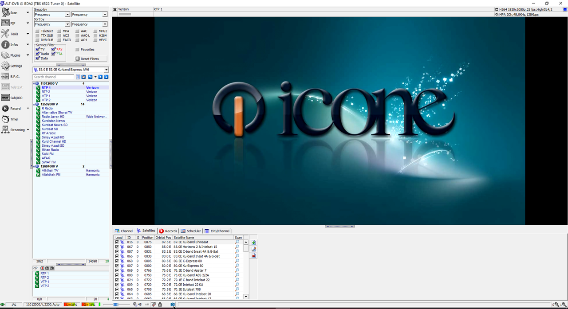Viewport: 568px width, 309px height.
Task: Select Radio Javan HD channel
Action: click(53, 117)
